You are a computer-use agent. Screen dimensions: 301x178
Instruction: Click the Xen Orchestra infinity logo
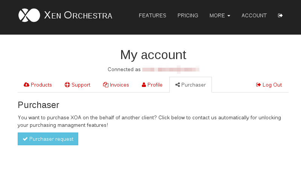tap(29, 15)
